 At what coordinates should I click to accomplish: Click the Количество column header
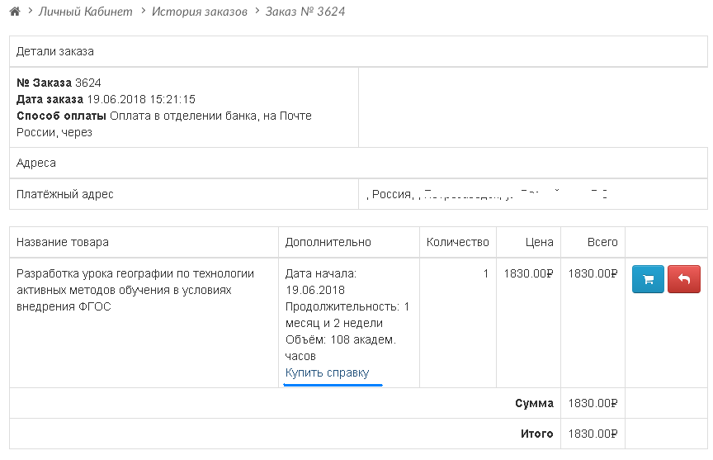(x=457, y=242)
